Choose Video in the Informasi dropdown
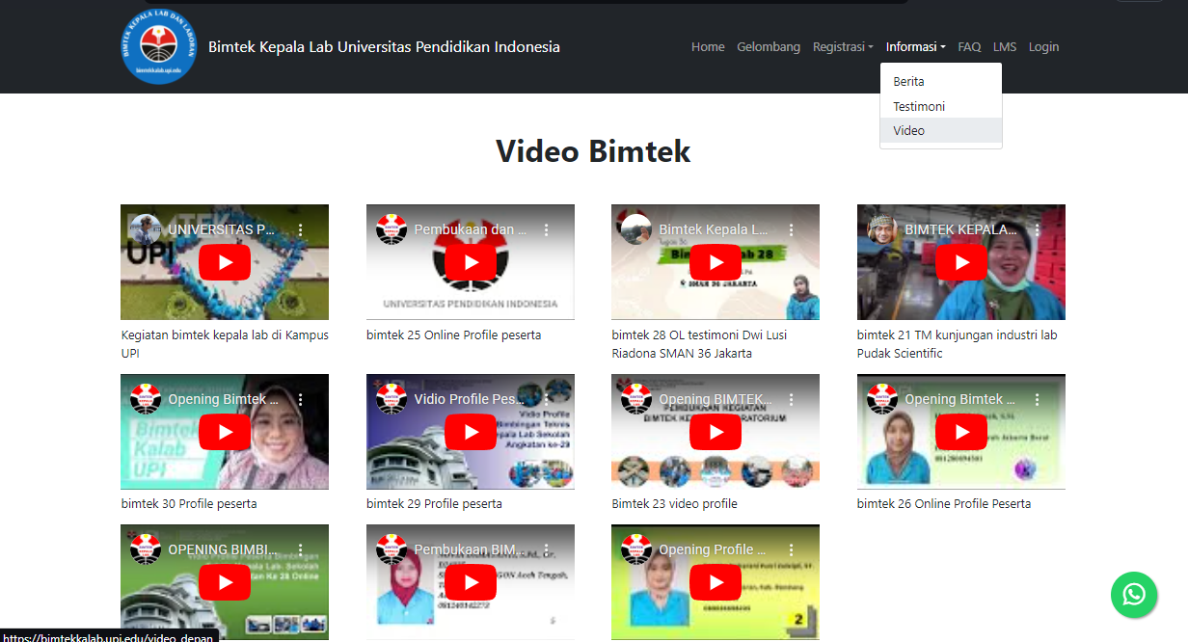The width and height of the screenshot is (1188, 642). point(908,130)
